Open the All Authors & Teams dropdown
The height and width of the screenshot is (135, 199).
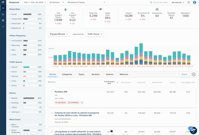pos(86,2)
